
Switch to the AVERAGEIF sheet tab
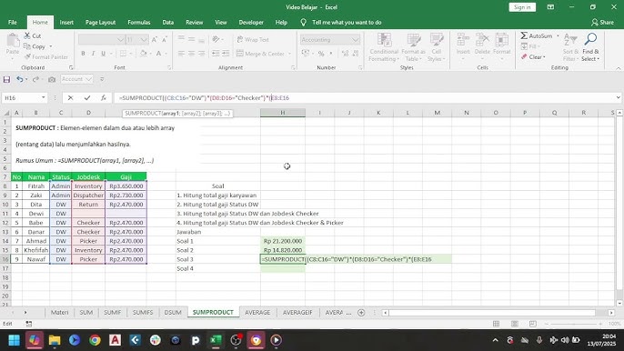coord(297,313)
